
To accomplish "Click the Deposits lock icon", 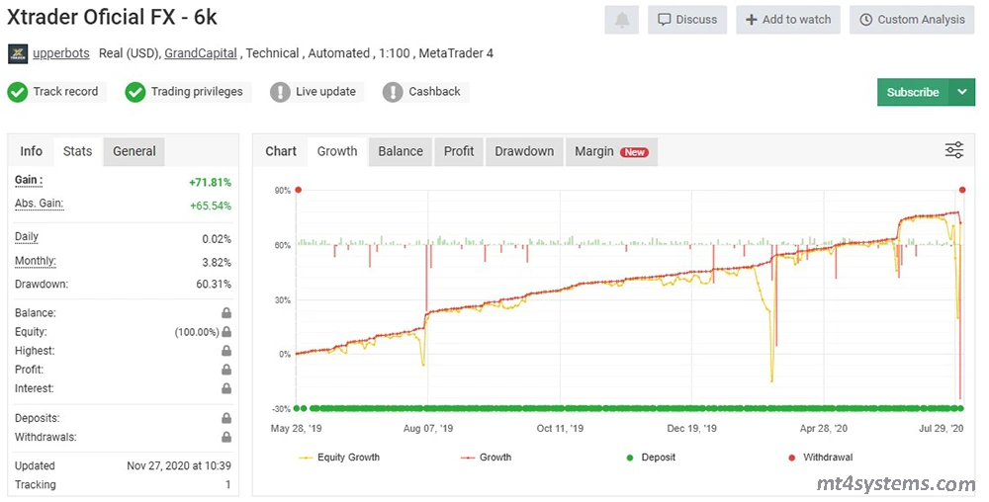I will click(226, 418).
